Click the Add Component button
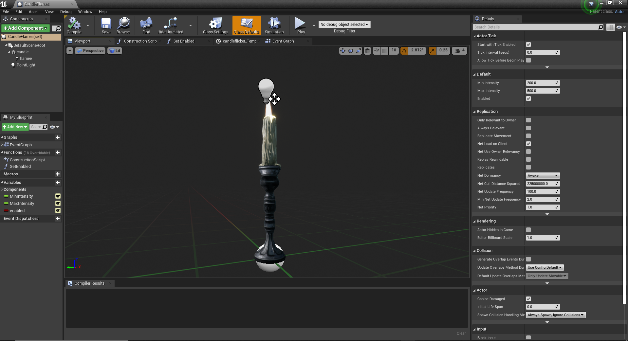628x341 pixels. (x=26, y=28)
